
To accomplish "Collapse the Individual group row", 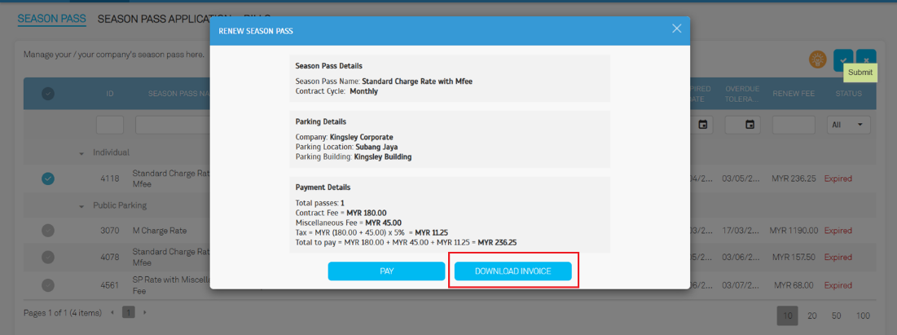I will 81,153.
